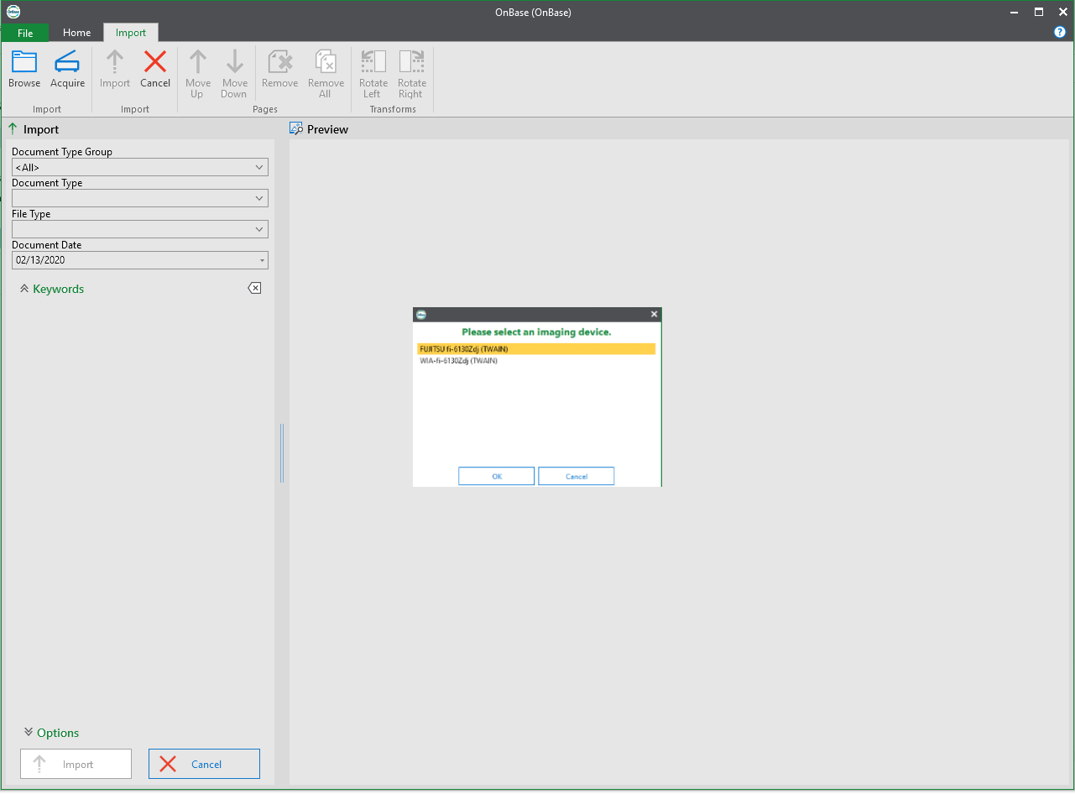This screenshot has height=794, width=1075.
Task: Click the Remove page icon
Action: 279,61
